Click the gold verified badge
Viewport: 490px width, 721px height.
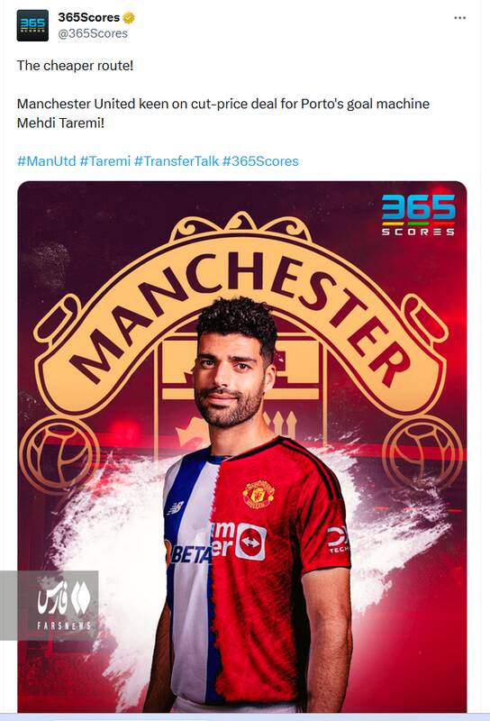[129, 18]
